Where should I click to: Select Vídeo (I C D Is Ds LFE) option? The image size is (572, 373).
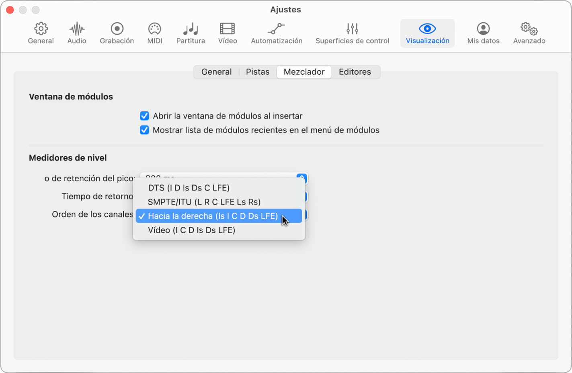191,230
